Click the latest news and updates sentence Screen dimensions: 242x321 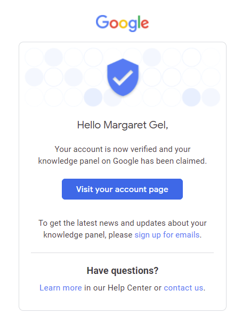click(x=123, y=229)
